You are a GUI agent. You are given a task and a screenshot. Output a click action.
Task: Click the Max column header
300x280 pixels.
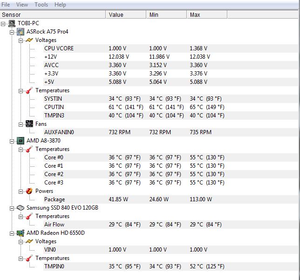pos(207,14)
